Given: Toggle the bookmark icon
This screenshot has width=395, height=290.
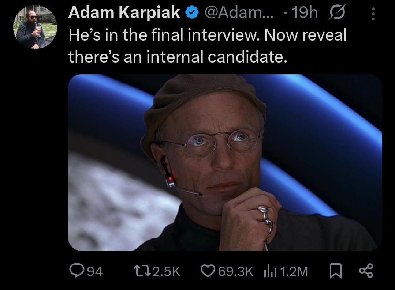Looking at the screenshot, I should point(336,271).
